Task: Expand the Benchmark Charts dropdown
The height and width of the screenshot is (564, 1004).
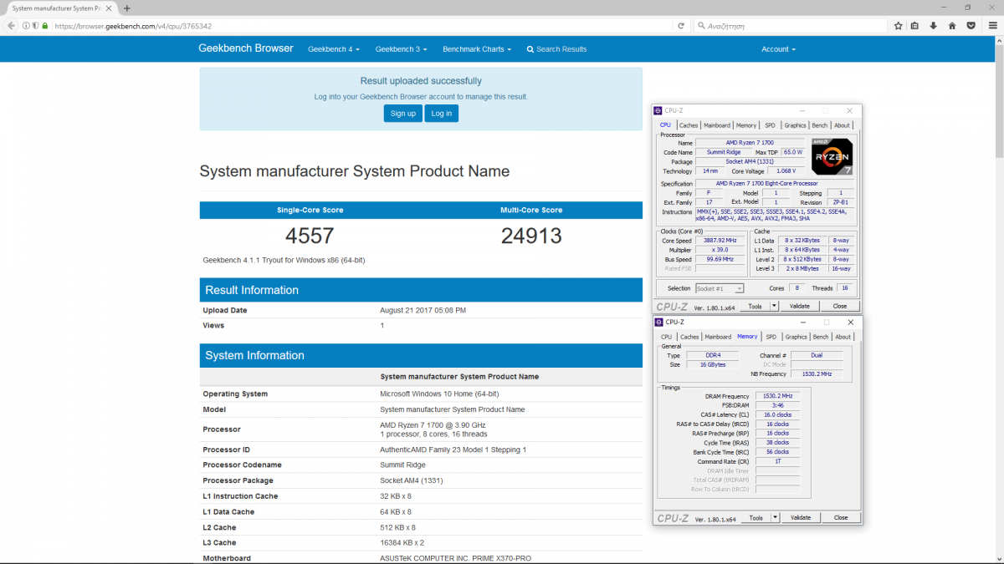Action: coord(477,49)
